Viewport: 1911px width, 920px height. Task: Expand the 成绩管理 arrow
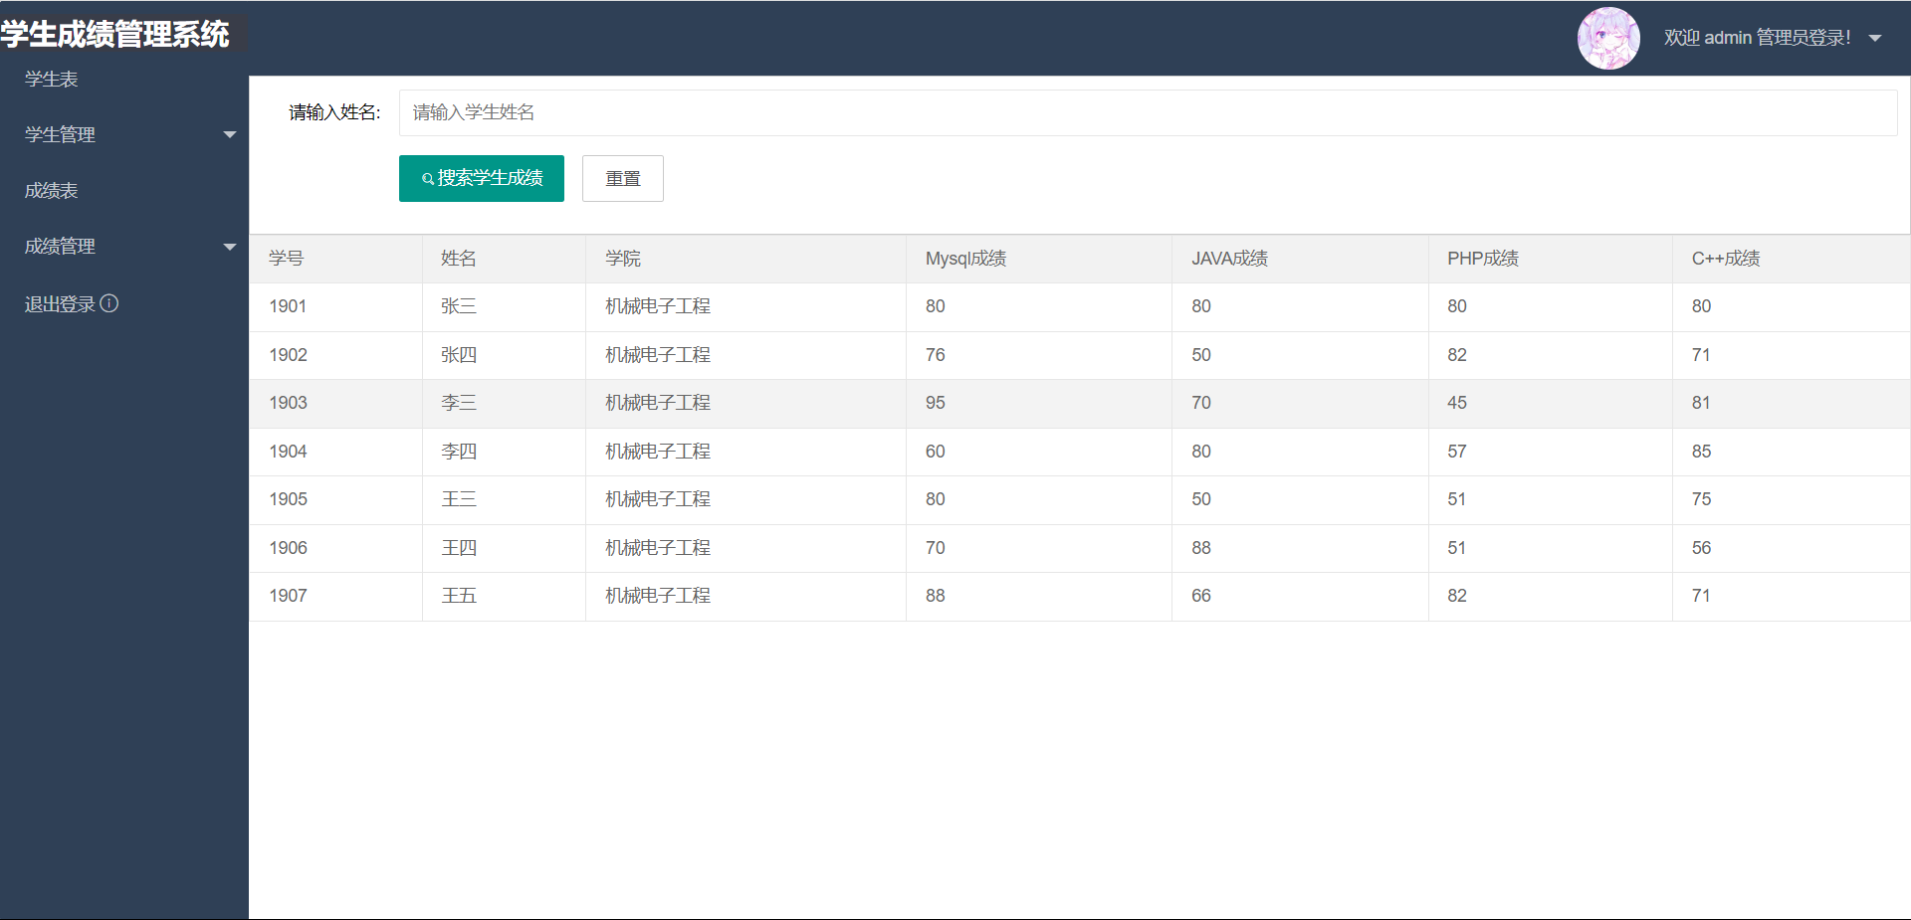230,247
